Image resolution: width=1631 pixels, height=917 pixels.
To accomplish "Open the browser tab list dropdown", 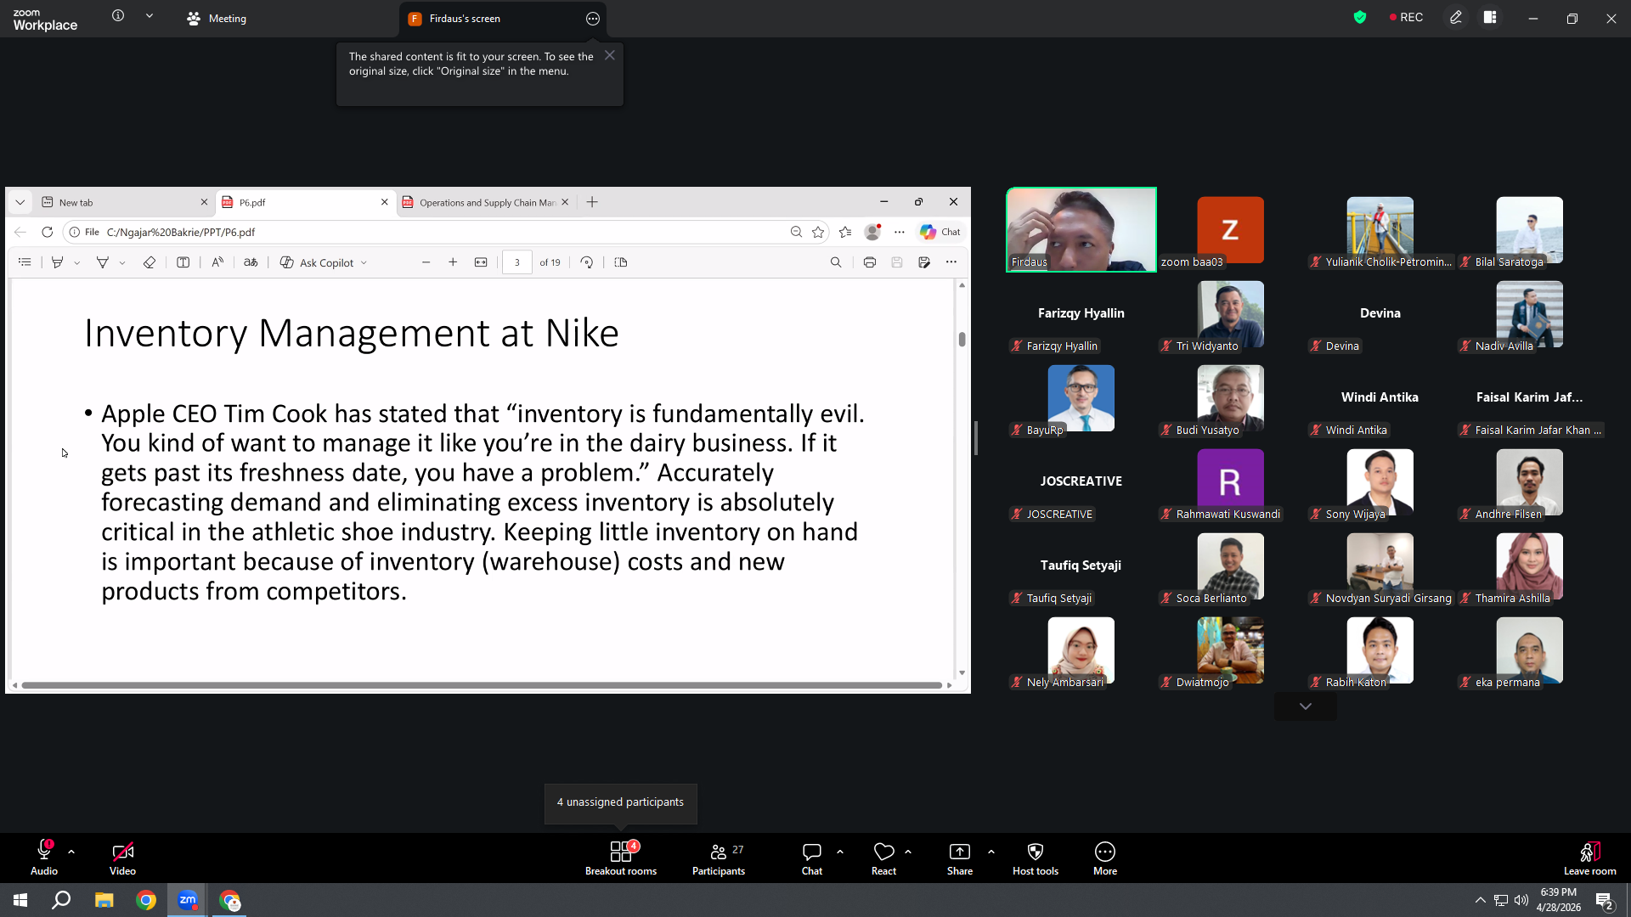I will (x=20, y=202).
